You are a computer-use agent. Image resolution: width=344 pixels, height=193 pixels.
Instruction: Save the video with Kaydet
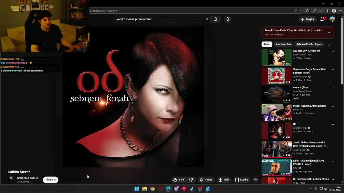(242, 180)
